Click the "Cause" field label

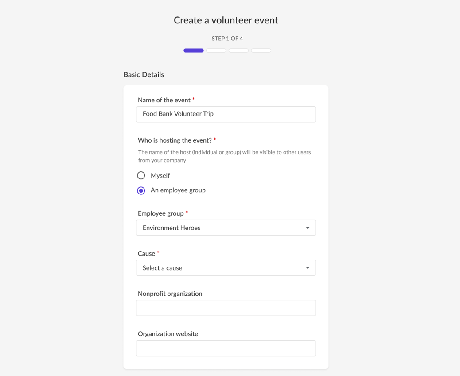[146, 254]
